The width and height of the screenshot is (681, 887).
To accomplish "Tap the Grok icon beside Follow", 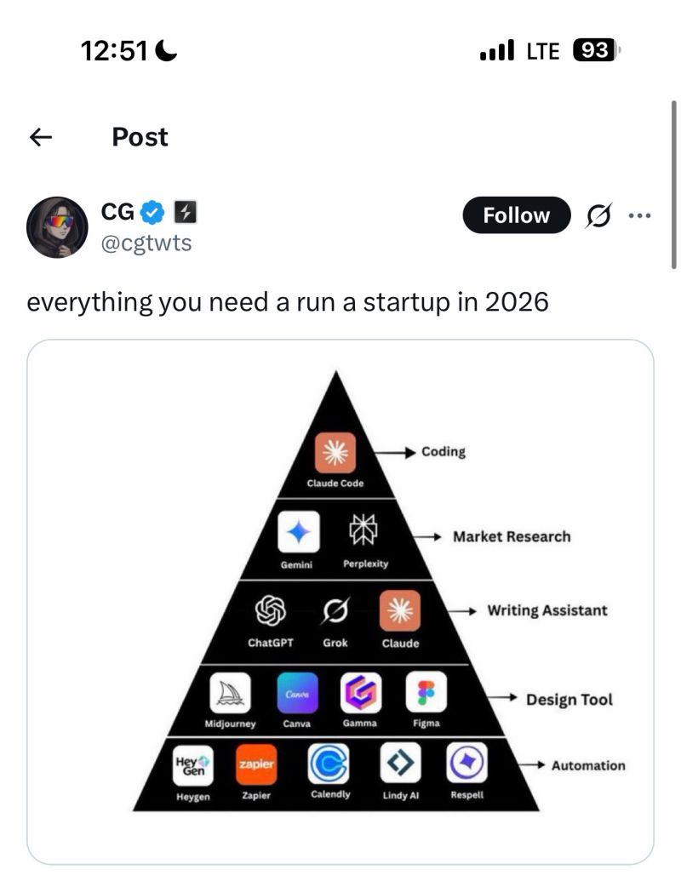I will (598, 216).
